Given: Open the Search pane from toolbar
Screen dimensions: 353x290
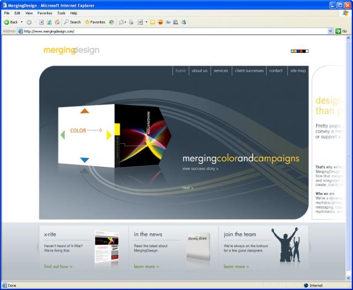Looking at the screenshot, I should pos(72,22).
